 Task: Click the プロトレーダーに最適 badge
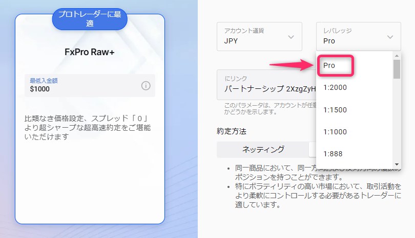90,19
